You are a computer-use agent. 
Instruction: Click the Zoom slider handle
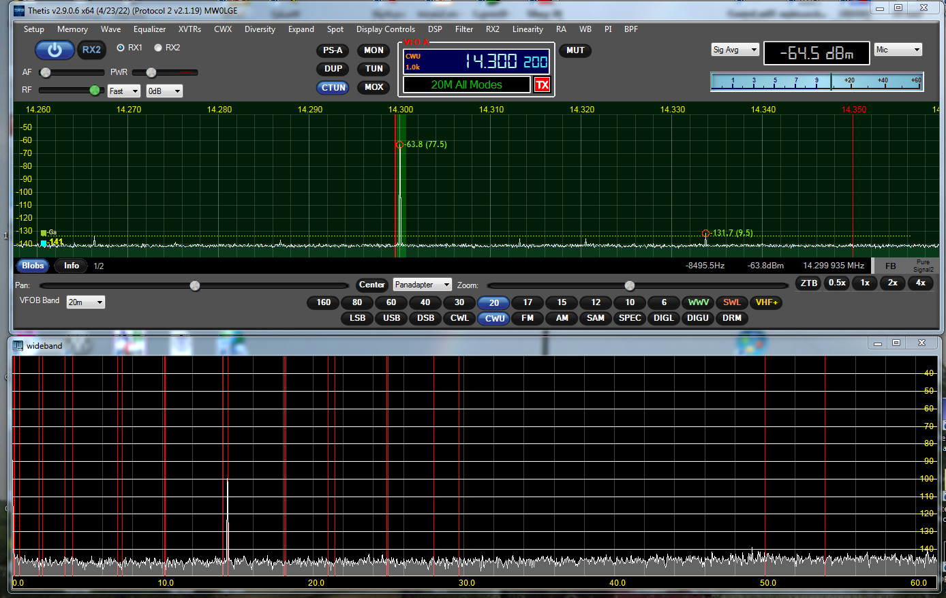pos(630,285)
